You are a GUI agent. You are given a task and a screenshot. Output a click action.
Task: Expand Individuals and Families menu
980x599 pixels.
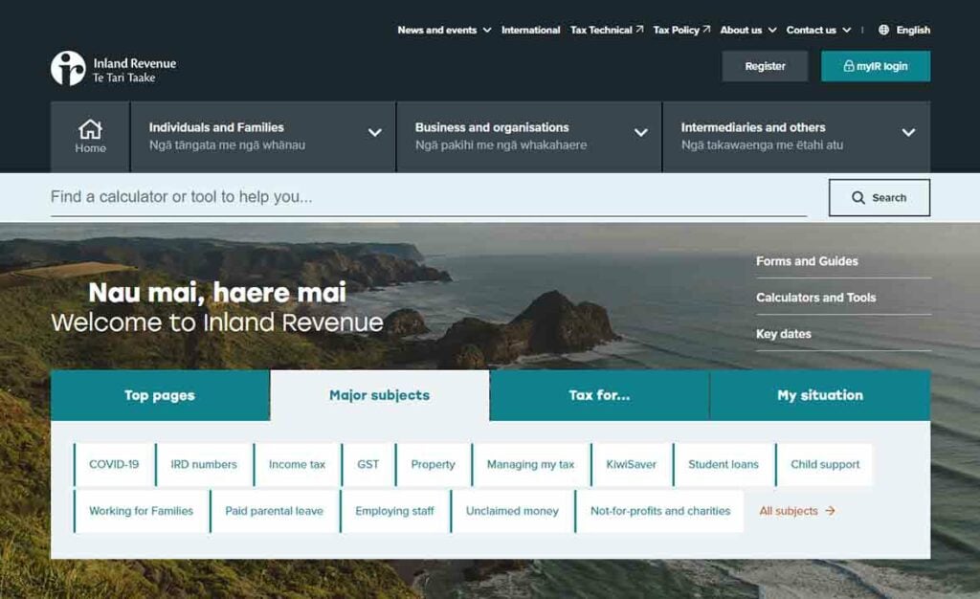click(x=263, y=136)
